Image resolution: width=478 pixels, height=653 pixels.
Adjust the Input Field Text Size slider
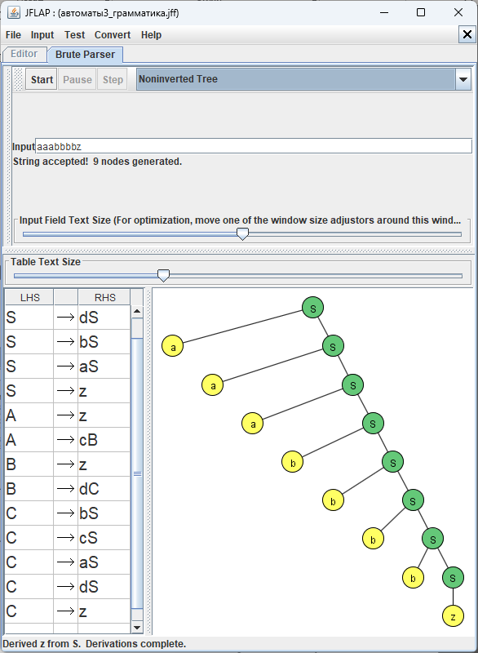tap(242, 234)
